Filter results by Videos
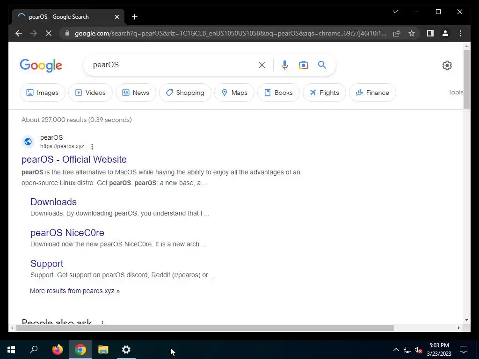The height and width of the screenshot is (359, 479). coord(90,93)
